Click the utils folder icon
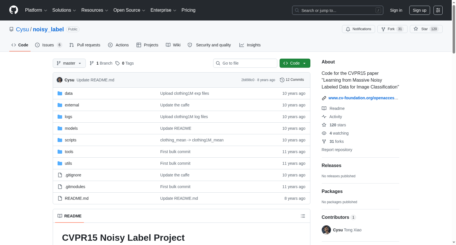This screenshot has height=245, width=456. pyautogui.click(x=60, y=163)
